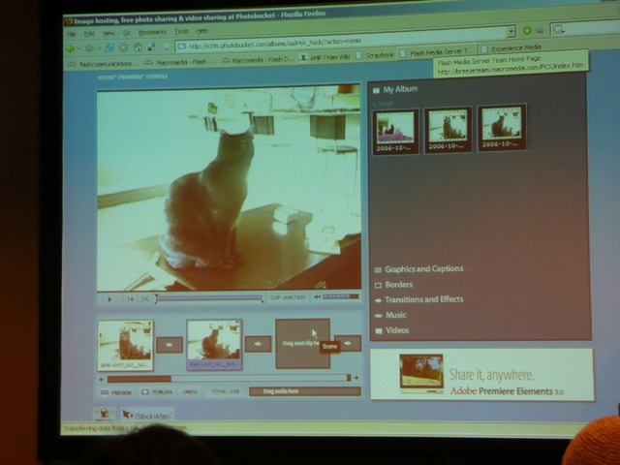Open the iStockvideo tab at the bottom

click(147, 416)
